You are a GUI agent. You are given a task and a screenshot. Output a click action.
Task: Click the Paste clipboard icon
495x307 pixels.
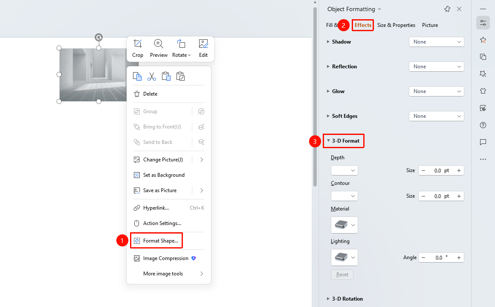click(x=166, y=76)
